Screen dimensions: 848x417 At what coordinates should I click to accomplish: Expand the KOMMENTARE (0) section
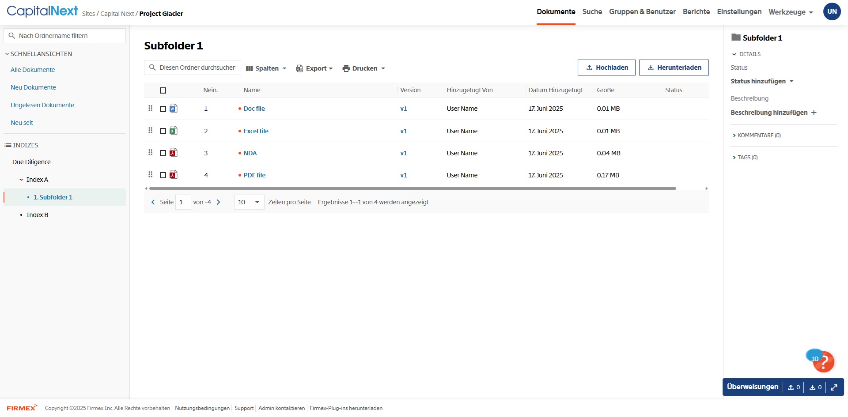tap(757, 135)
